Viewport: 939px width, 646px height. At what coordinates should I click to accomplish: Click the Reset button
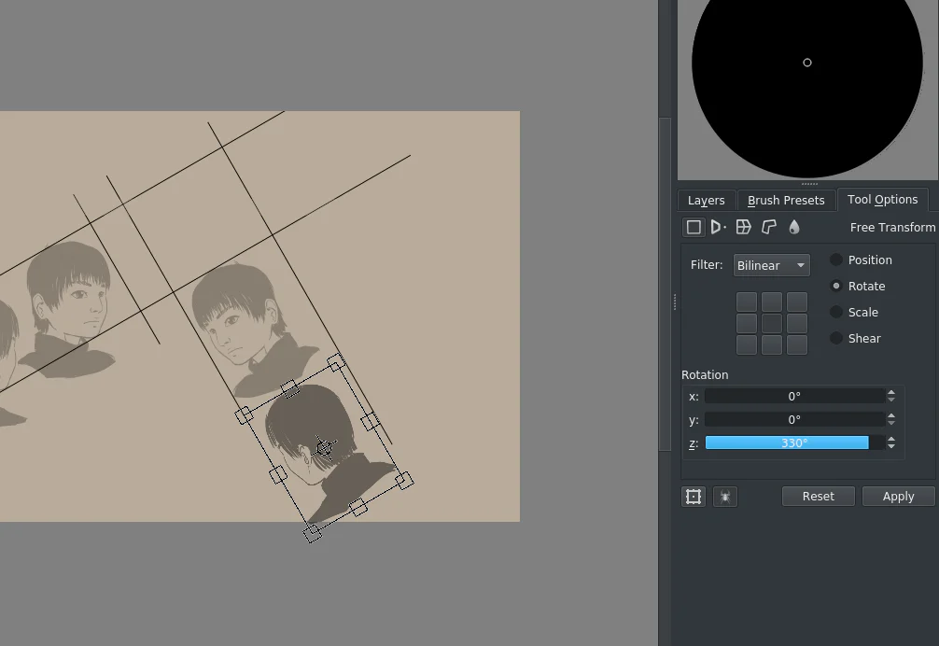[x=818, y=497]
